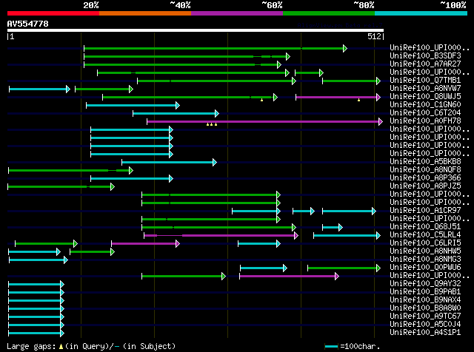
Task: Click the green alignment bar in Q68J51 row
Action: pyautogui.click(x=219, y=227)
